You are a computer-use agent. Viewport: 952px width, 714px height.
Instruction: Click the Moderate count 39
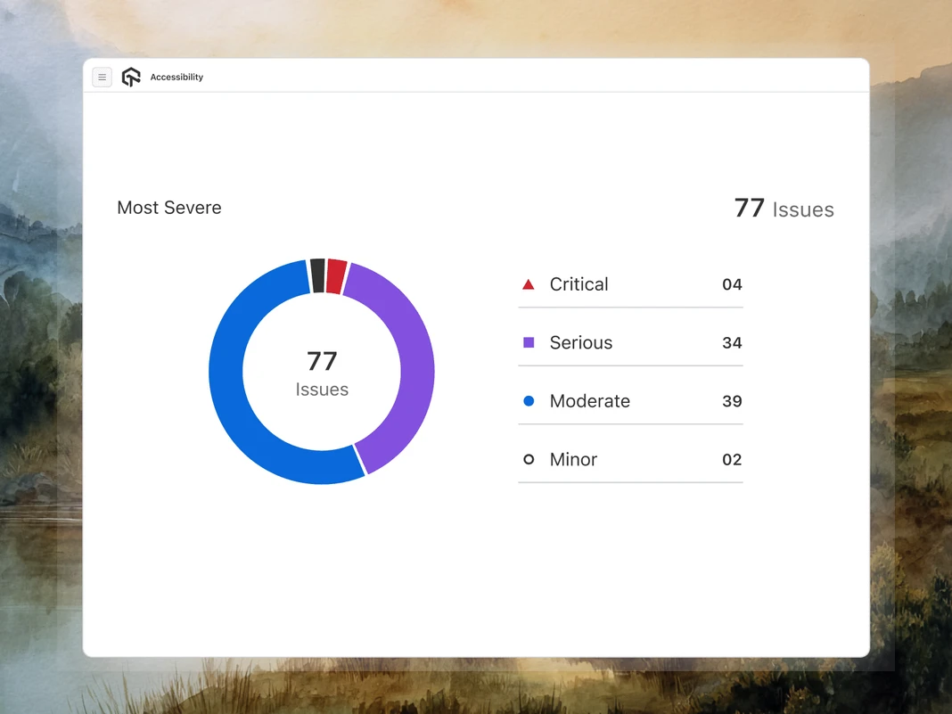(x=732, y=401)
